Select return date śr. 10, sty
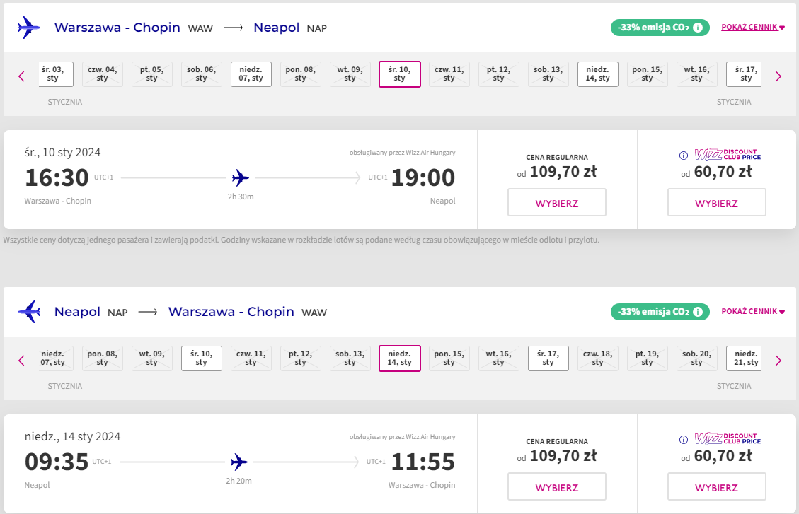Viewport: 799px width, 514px height. tap(201, 358)
